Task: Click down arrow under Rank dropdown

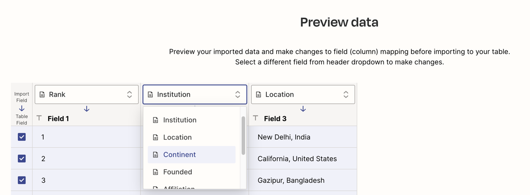Action: [x=87, y=109]
